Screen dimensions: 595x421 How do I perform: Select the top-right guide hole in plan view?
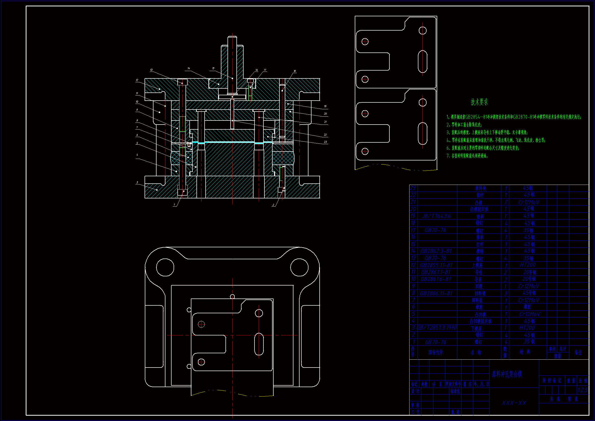click(x=299, y=267)
